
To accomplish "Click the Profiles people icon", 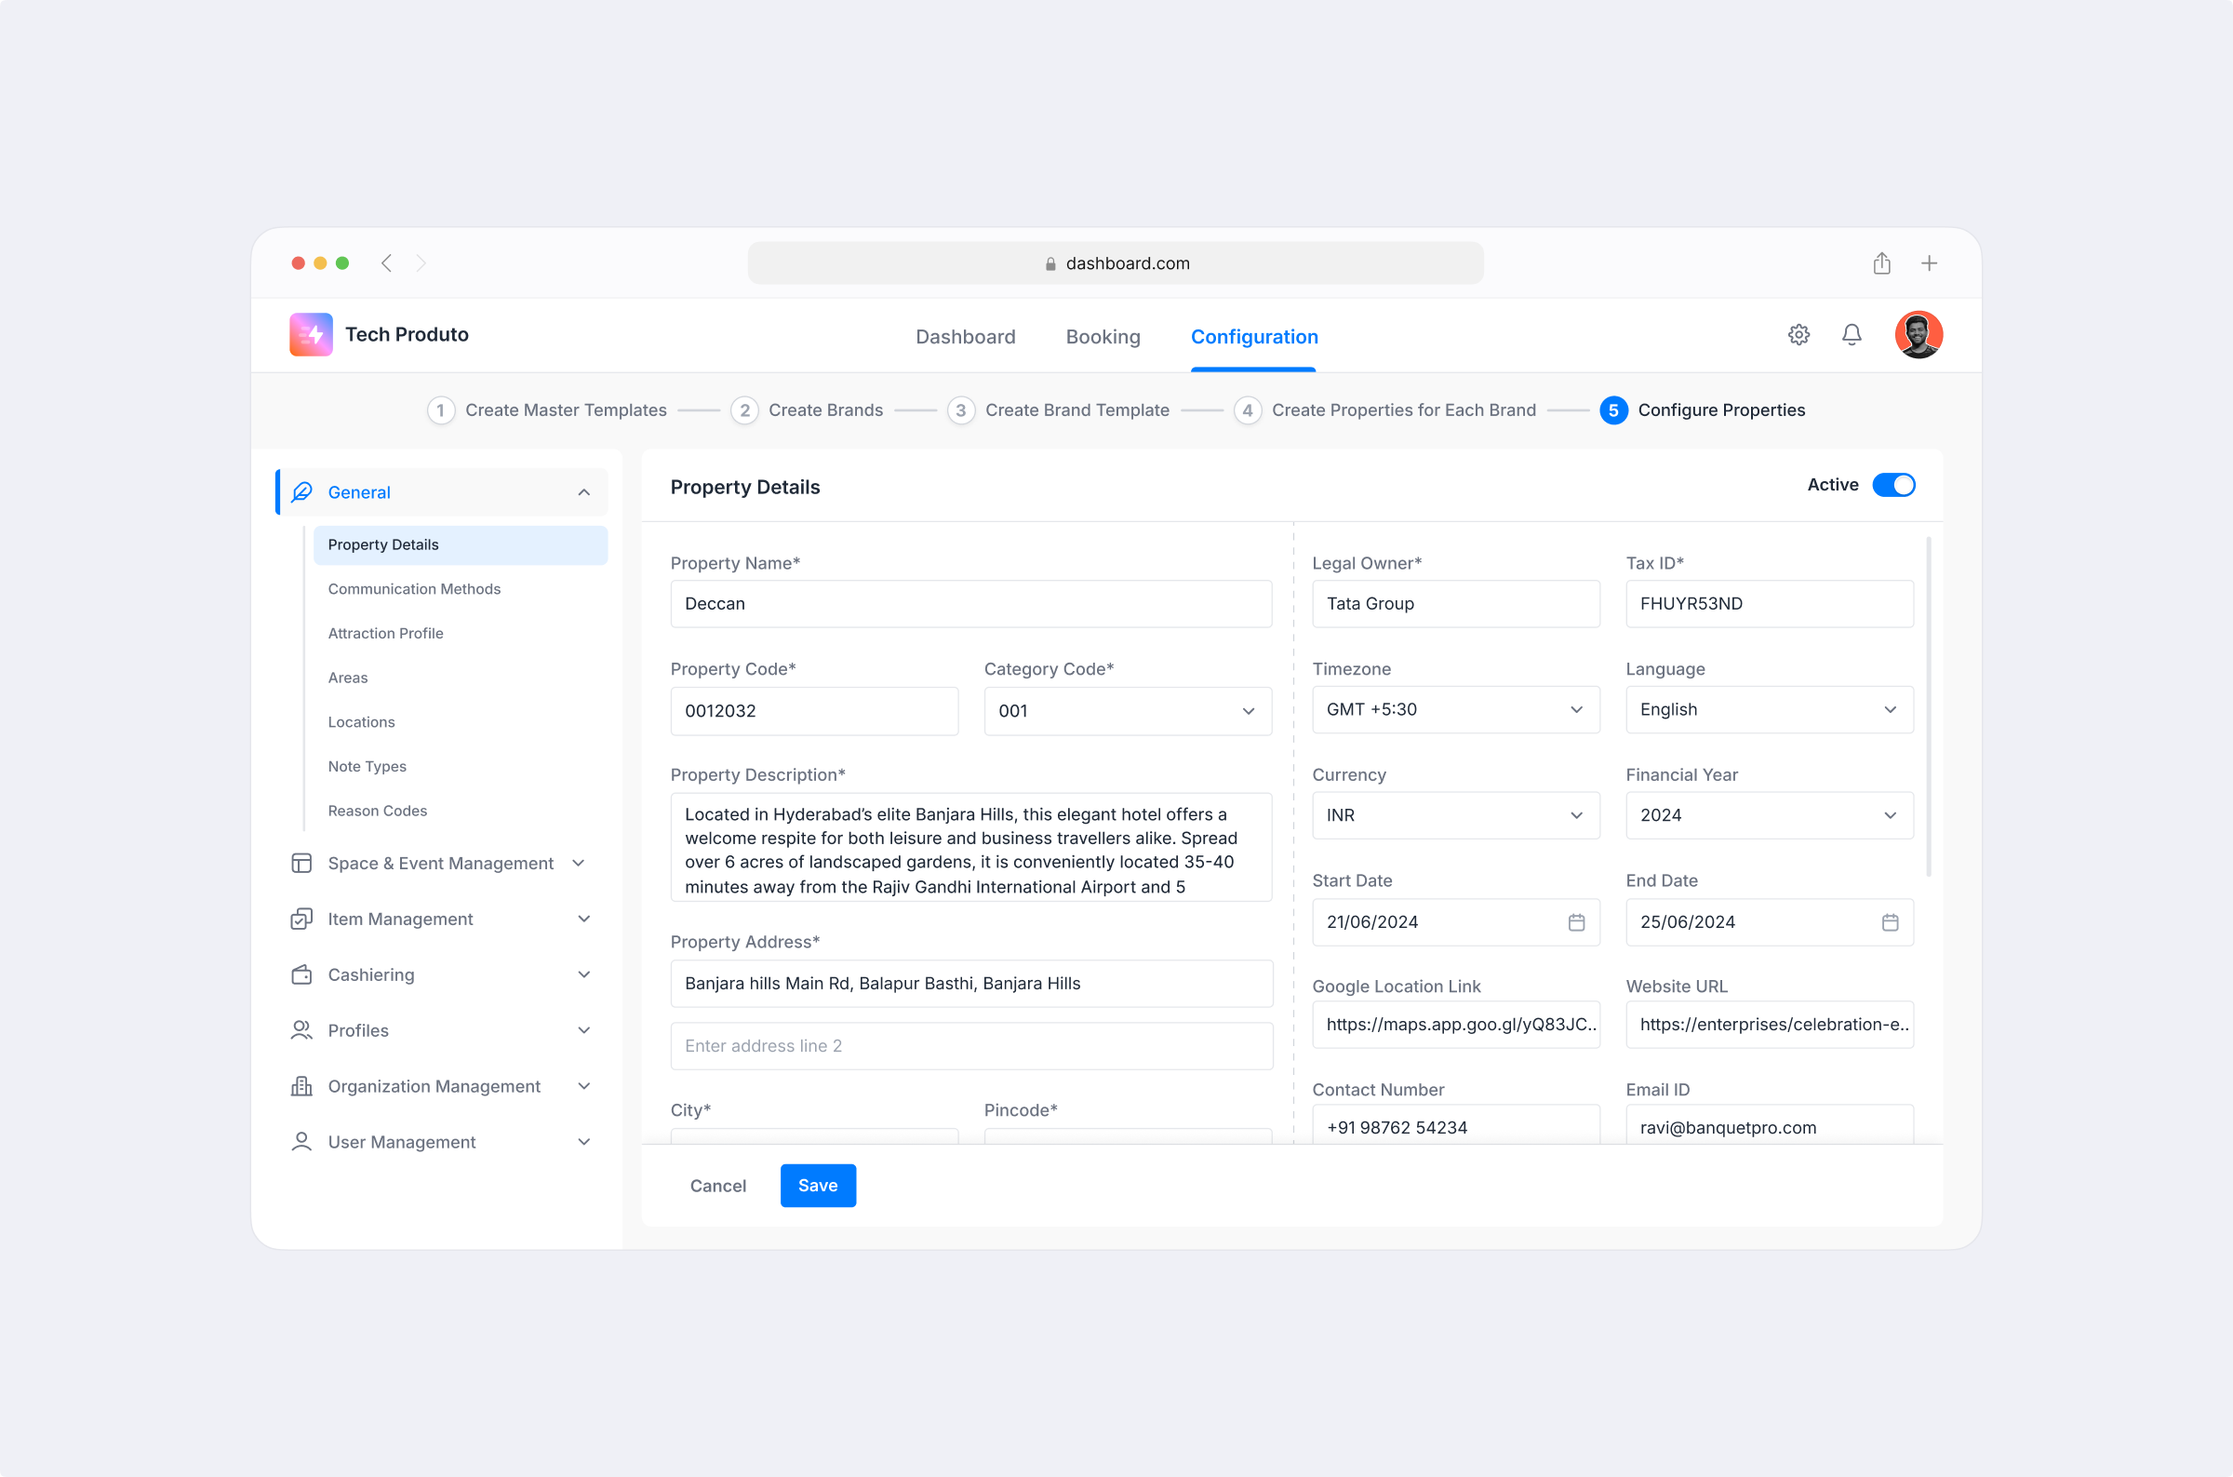I will 302,1029.
